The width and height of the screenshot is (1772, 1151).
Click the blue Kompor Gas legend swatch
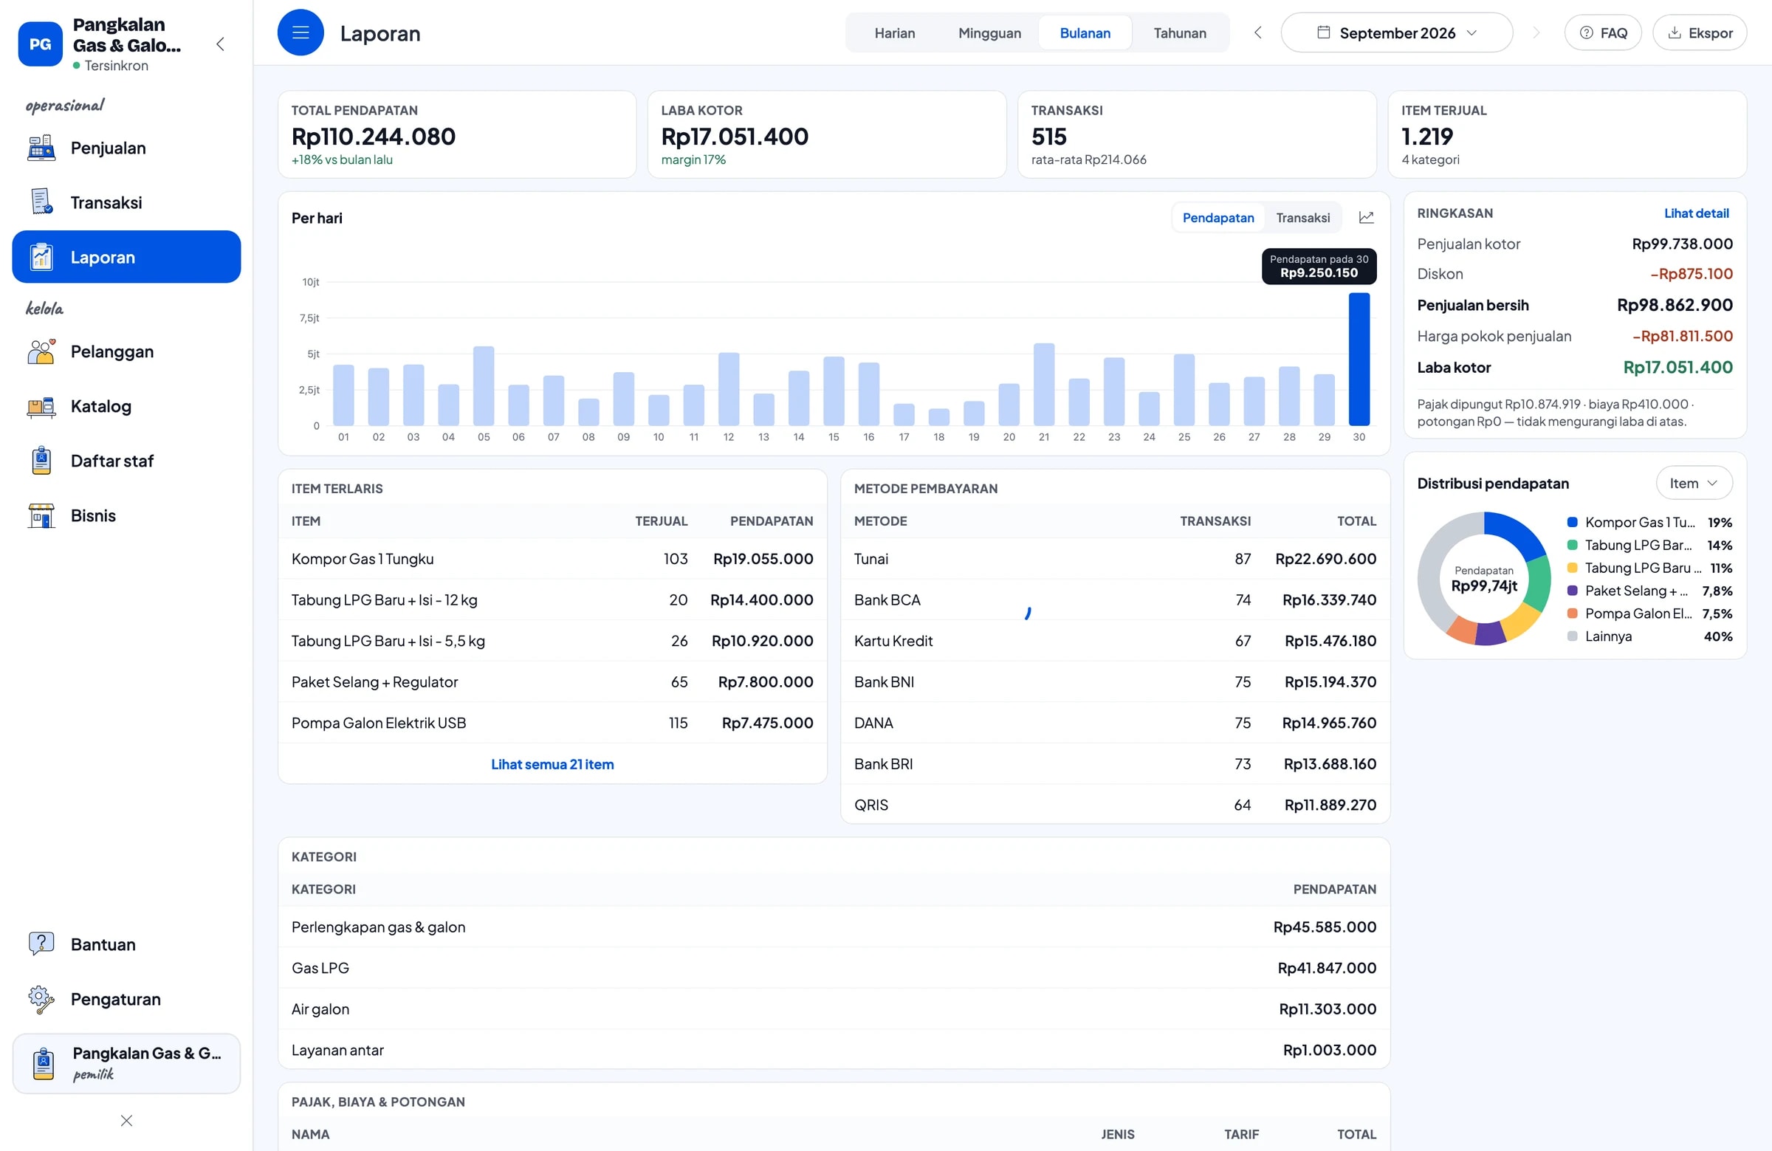coord(1573,523)
